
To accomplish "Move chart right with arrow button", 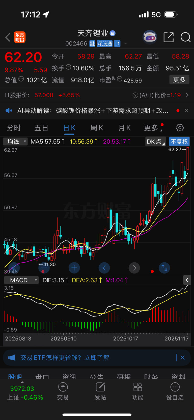I will (x=134, y=268).
